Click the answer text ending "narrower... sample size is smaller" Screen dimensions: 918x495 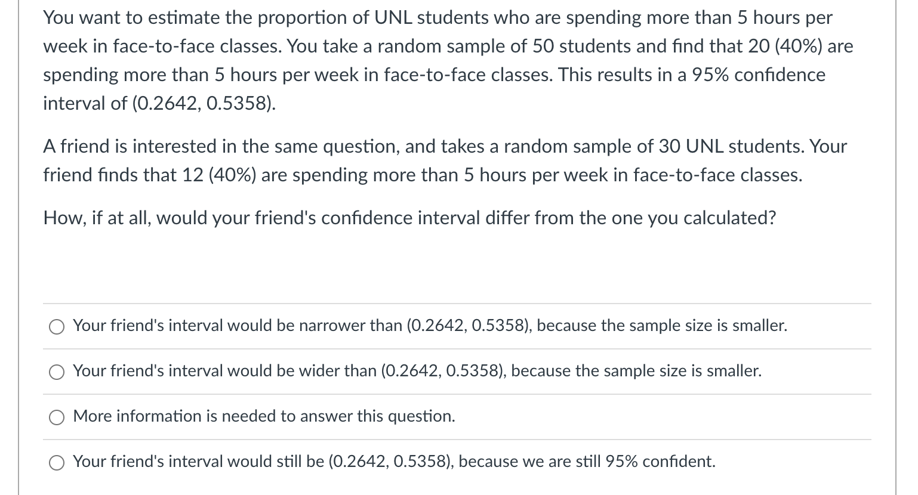tap(430, 326)
